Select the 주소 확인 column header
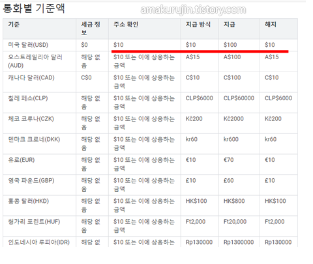313x264 pixels. [126, 24]
